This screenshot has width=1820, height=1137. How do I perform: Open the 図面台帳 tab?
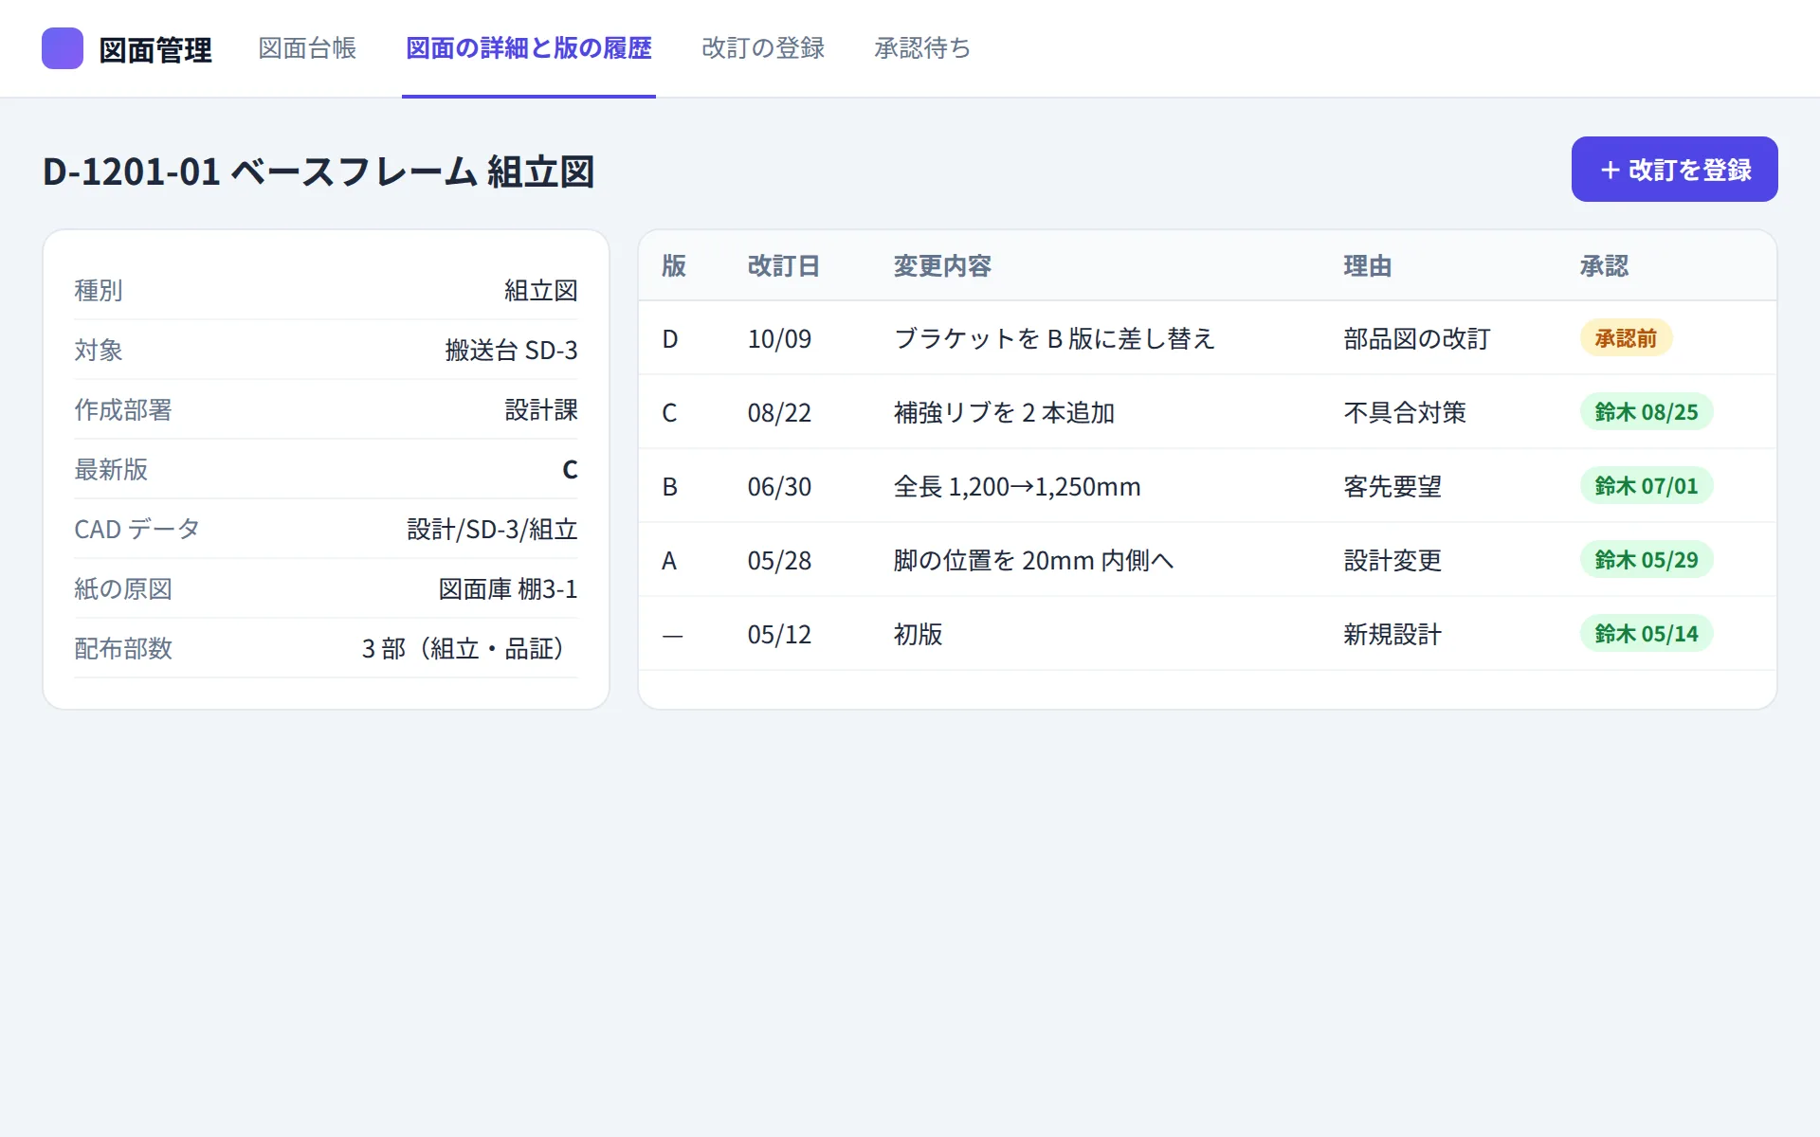[307, 48]
